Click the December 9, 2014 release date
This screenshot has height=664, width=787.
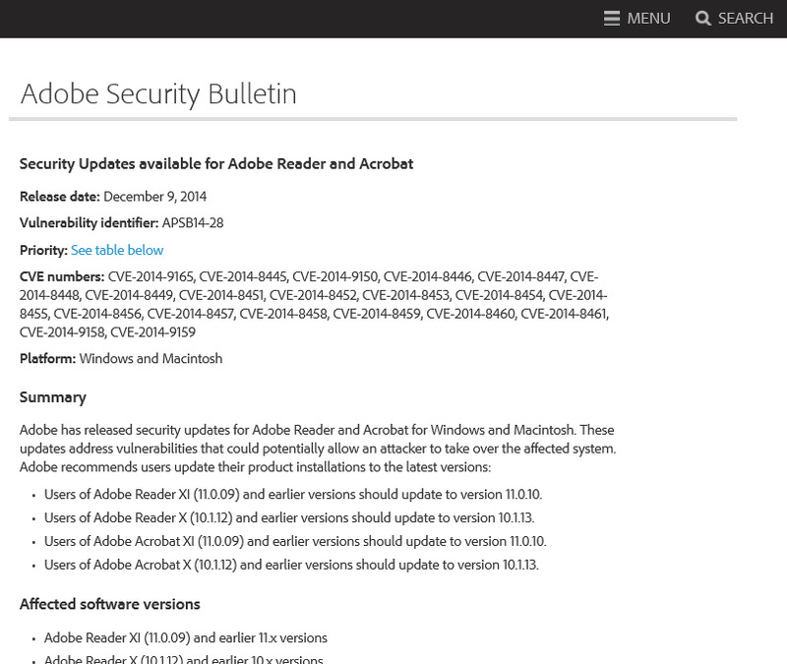154,197
